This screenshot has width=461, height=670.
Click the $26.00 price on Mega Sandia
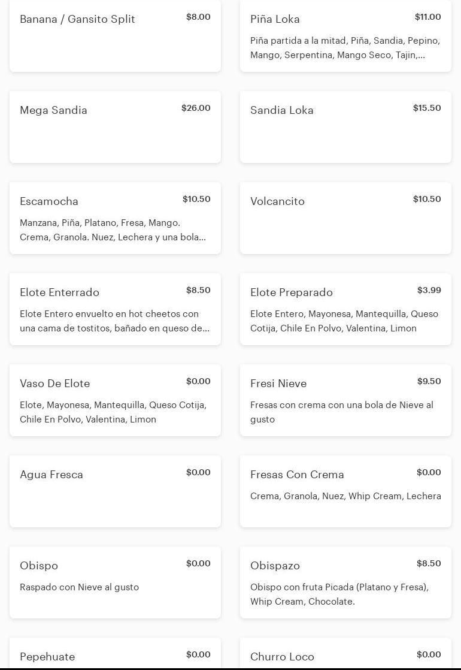(x=196, y=108)
